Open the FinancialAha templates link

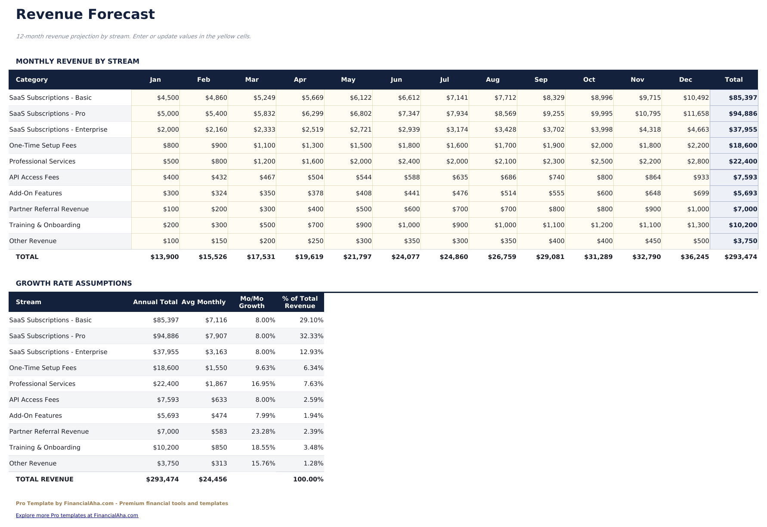[x=76, y=515]
